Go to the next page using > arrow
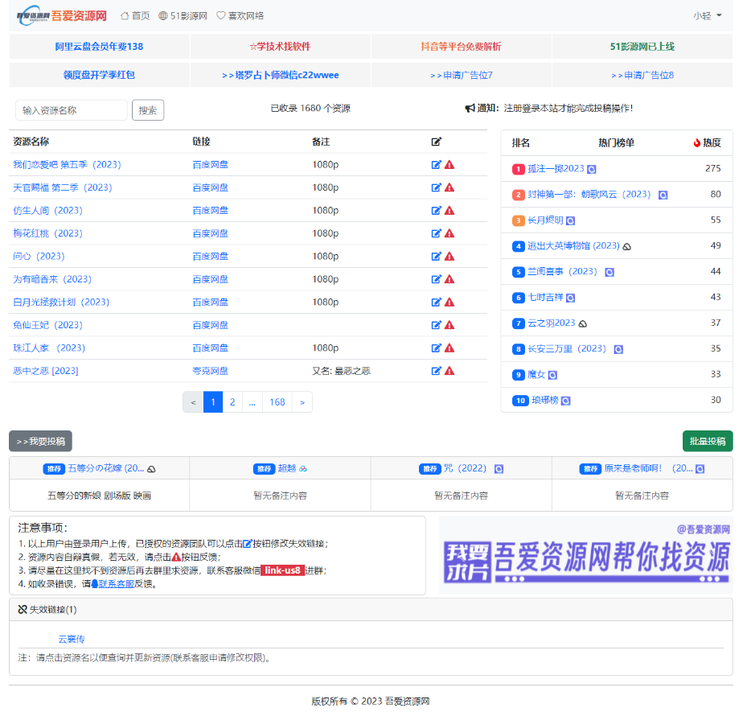Screen dimensions: 747x712 click(x=302, y=402)
